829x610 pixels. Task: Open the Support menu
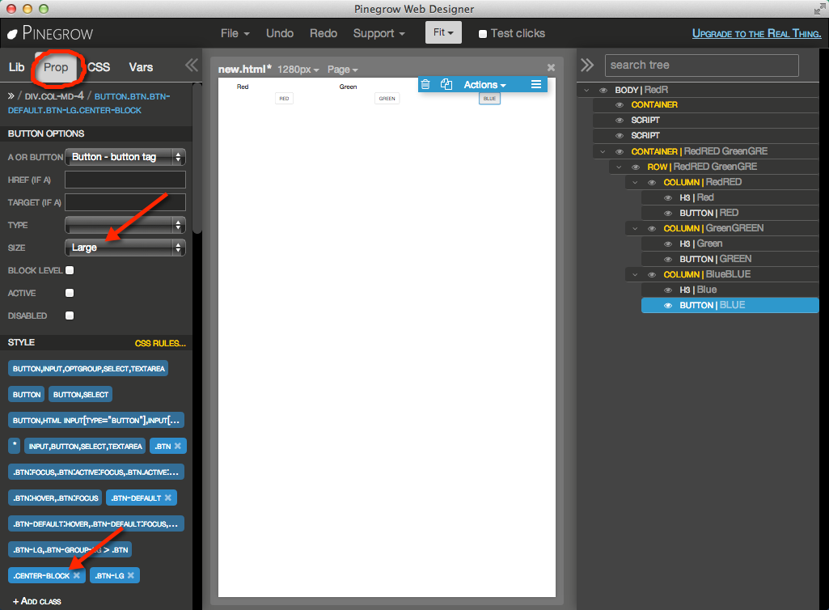click(x=379, y=33)
